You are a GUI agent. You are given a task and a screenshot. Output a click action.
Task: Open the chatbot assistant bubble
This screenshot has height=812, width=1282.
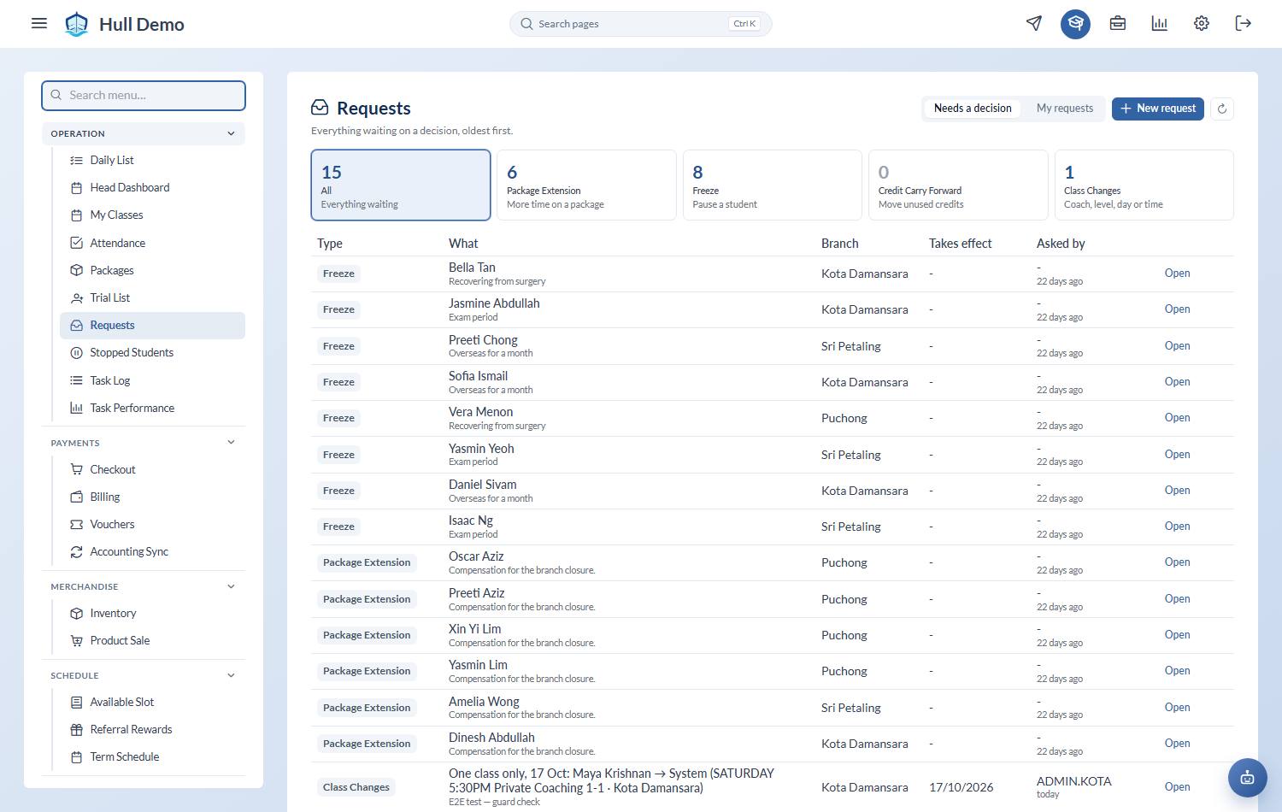click(x=1248, y=778)
